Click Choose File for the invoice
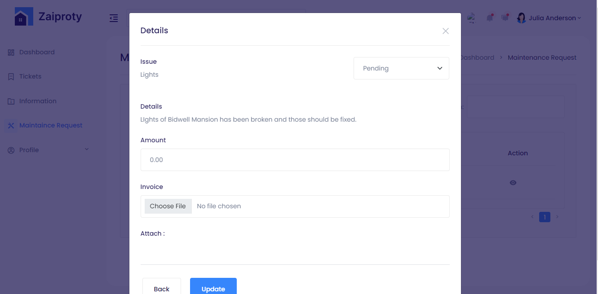598x294 pixels. [168, 206]
